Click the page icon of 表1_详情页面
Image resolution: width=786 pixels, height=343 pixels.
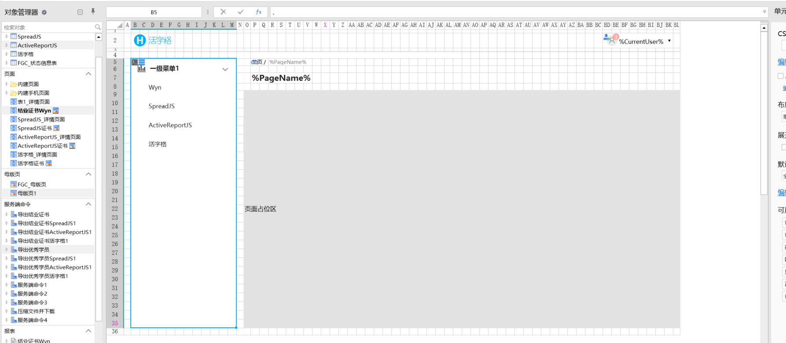pos(14,102)
